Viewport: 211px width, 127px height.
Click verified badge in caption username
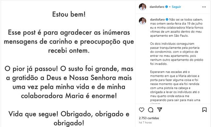pos(167,20)
